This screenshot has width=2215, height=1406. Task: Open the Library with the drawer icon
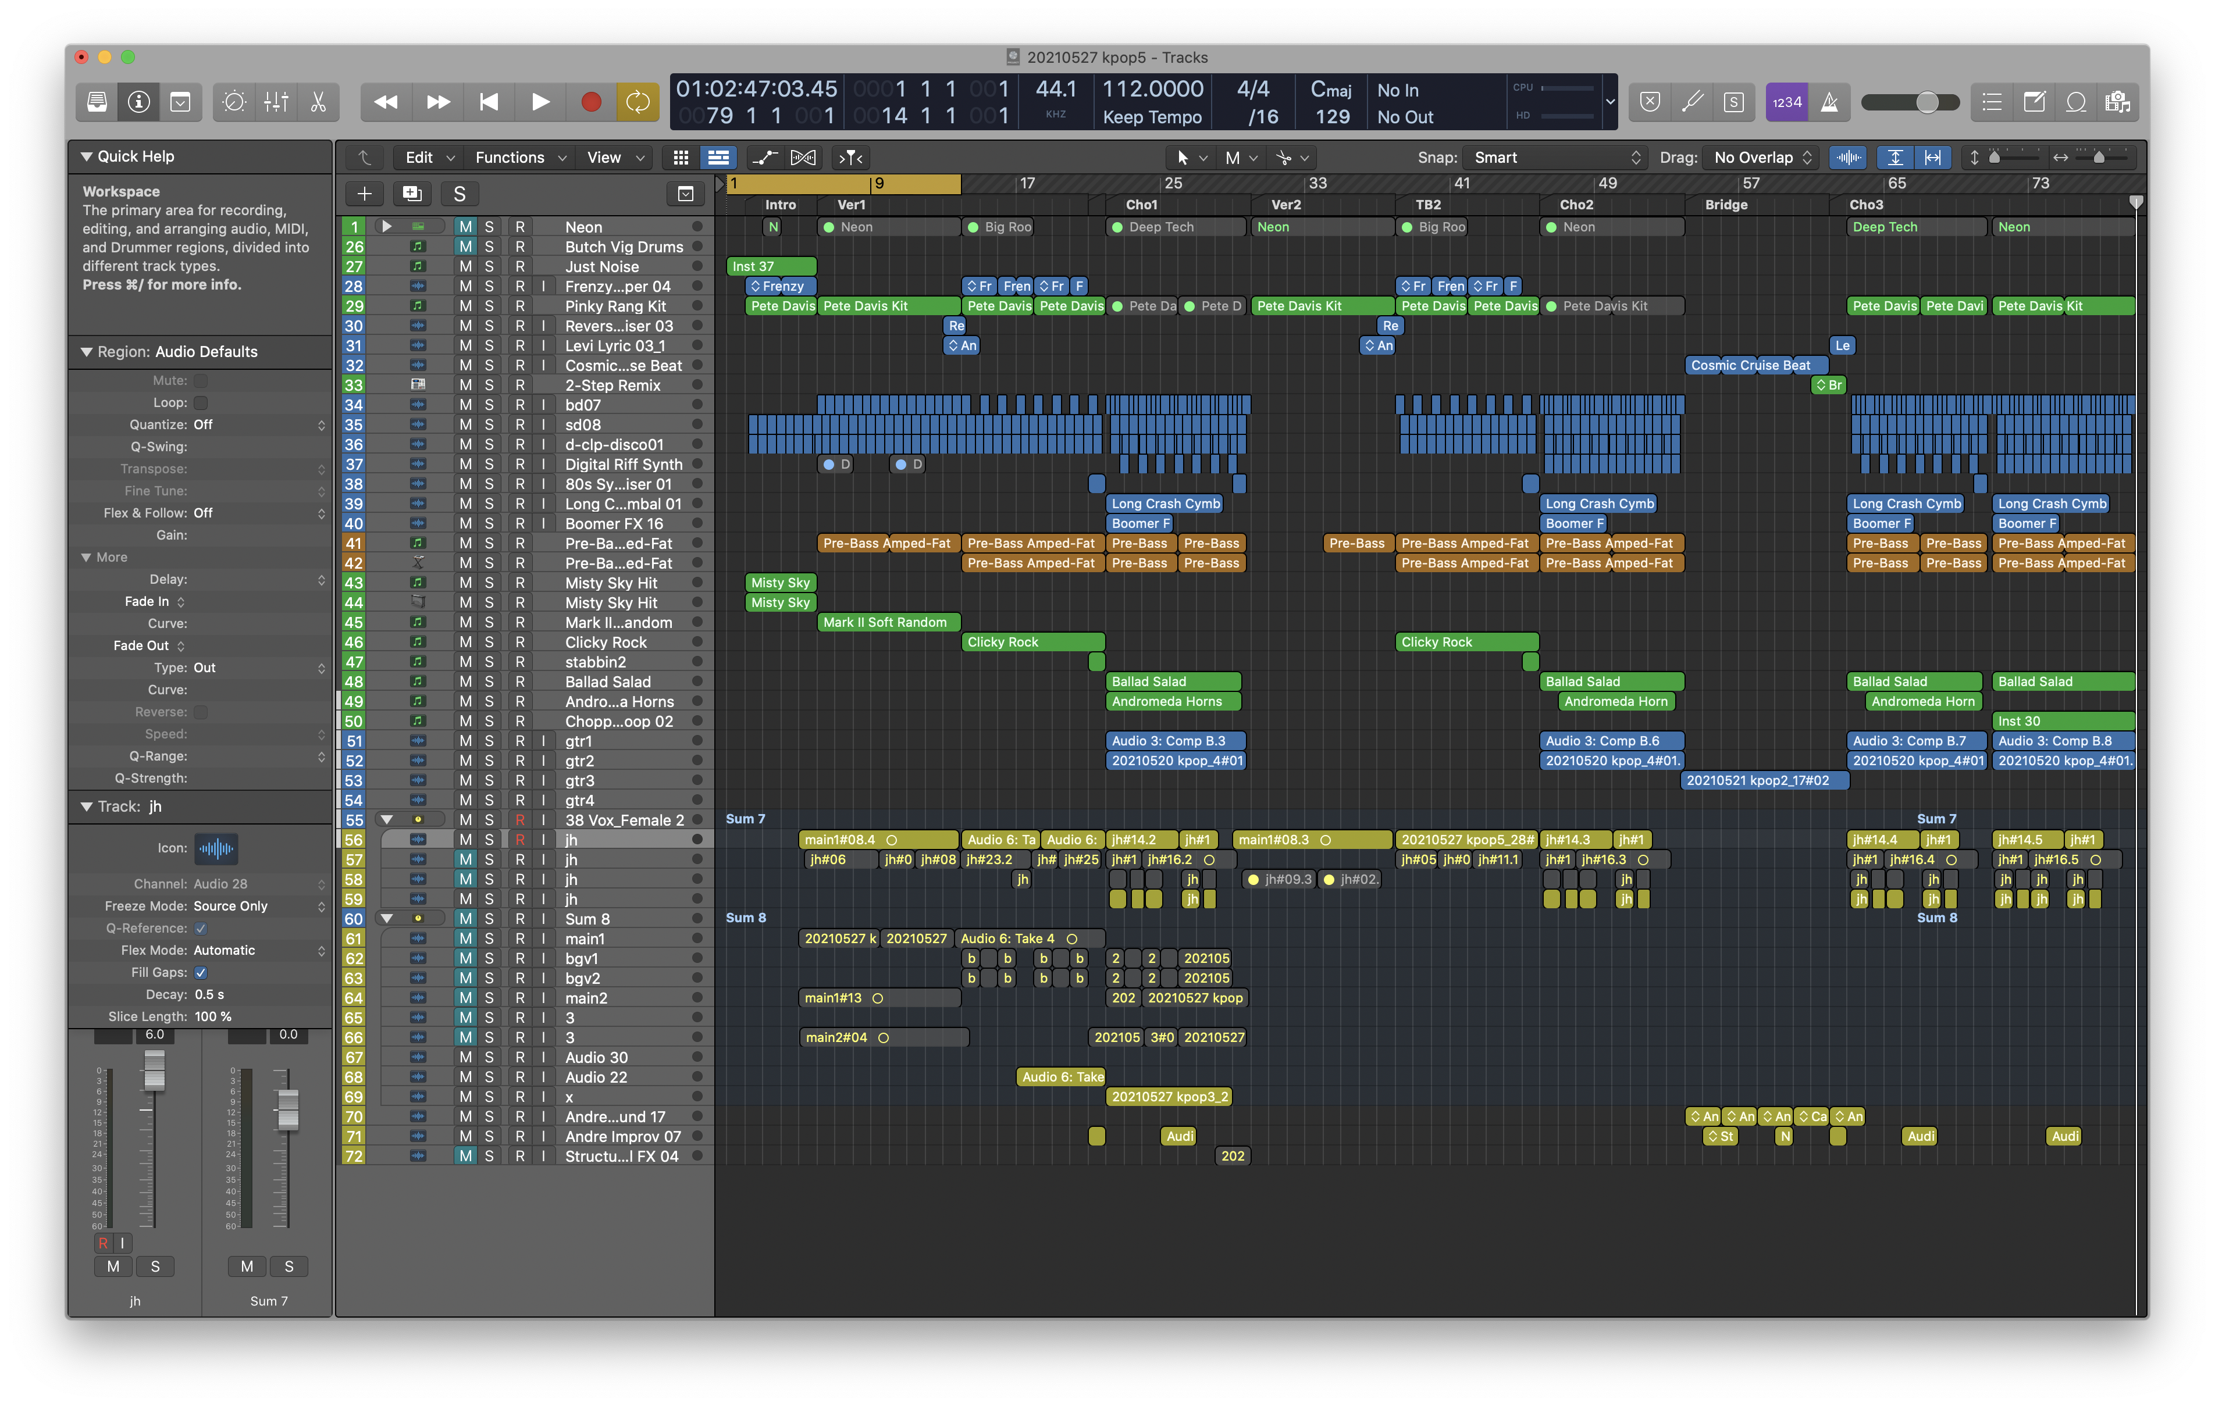point(97,102)
